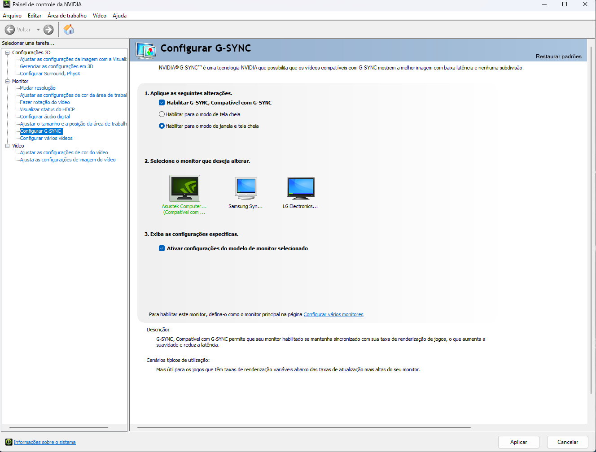Click the Voltar label in toolbar

[x=24, y=30]
